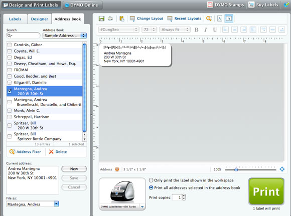Select the Schreppel, Harrison entry
Image resolution: width=291 pixels, height=216 pixels.
(x=44, y=117)
